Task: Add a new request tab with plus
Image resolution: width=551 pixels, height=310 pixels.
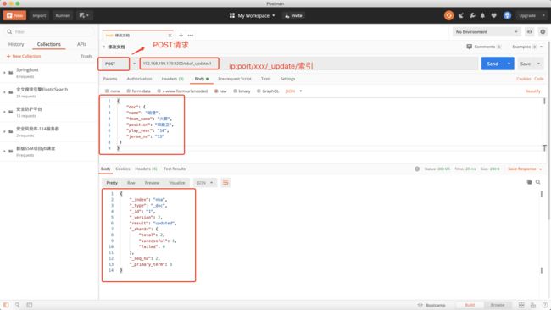Action: [x=181, y=35]
